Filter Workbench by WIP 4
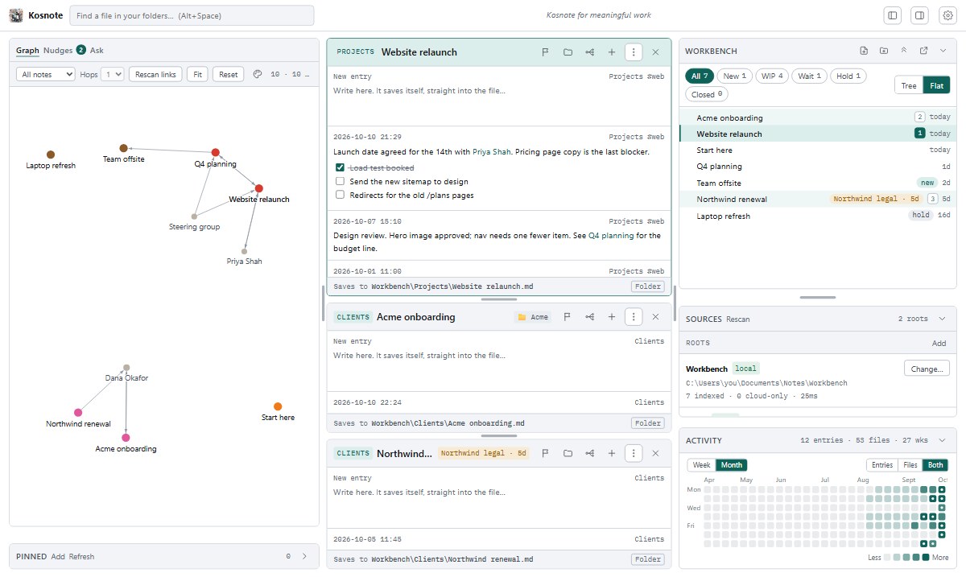 pyautogui.click(x=772, y=76)
